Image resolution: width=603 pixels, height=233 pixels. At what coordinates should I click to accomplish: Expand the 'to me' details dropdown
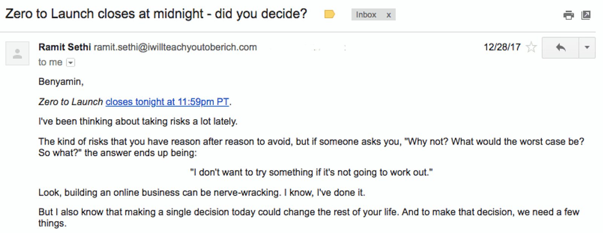(x=70, y=62)
